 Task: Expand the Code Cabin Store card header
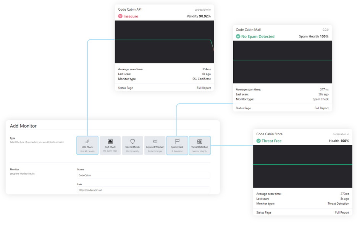(269, 134)
